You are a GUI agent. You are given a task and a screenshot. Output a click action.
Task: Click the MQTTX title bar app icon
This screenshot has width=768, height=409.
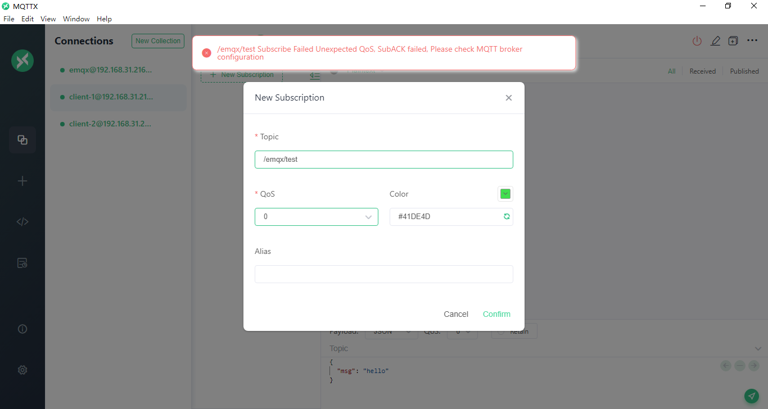[6, 6]
